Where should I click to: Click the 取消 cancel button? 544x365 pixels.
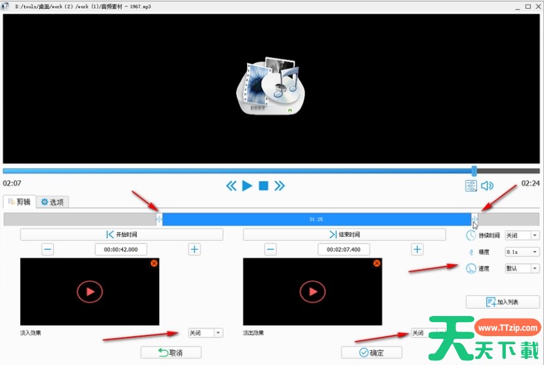point(170,352)
